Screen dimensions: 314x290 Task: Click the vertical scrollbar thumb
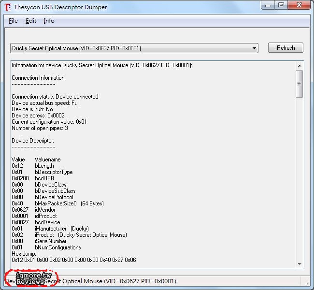point(299,84)
